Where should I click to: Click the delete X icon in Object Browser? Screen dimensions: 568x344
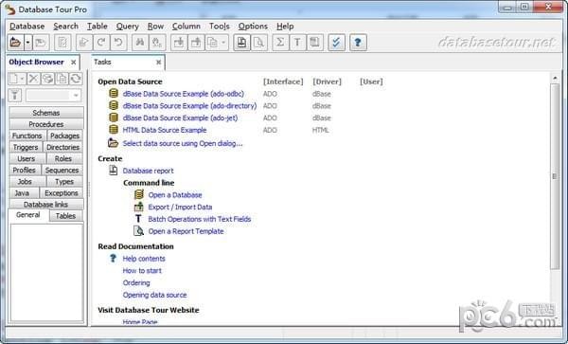(x=33, y=79)
